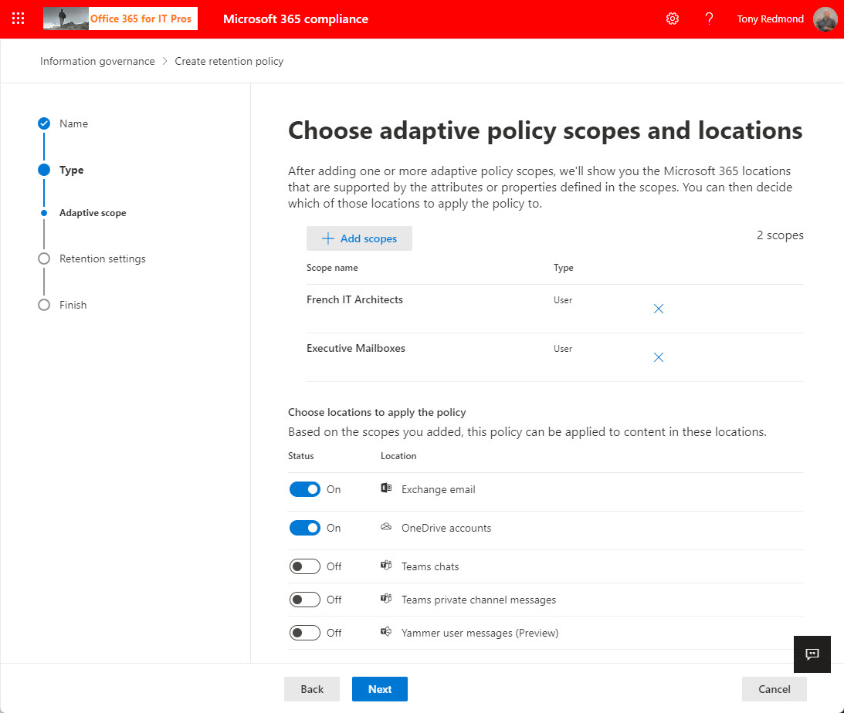Click Next to continue the wizard
This screenshot has height=713, width=844.
(379, 688)
